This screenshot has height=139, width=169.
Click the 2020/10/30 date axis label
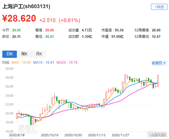coord(73,135)
